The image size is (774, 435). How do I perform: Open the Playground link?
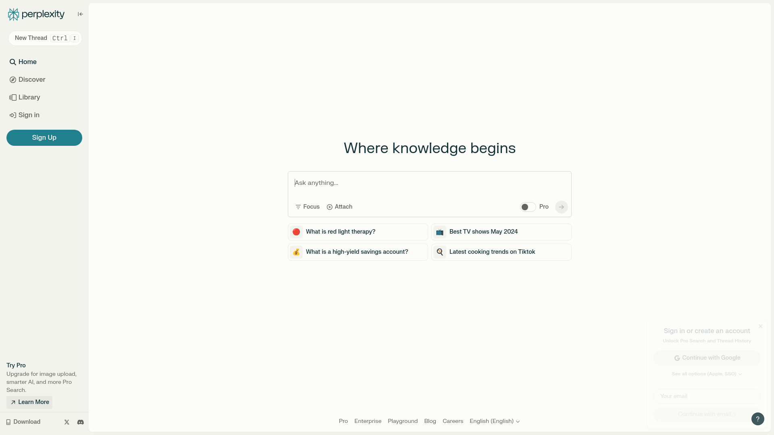pyautogui.click(x=403, y=421)
